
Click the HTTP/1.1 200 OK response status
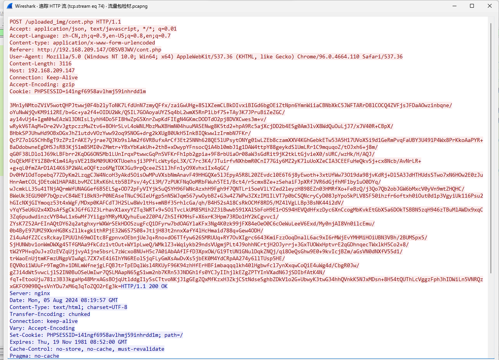tap(144, 286)
